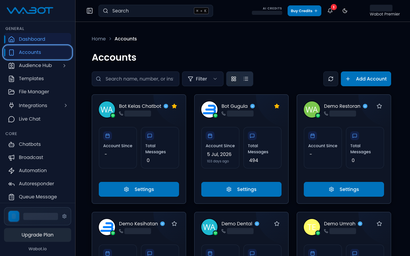Click Bot Kelas Chatbot avatar
The width and height of the screenshot is (410, 256).
107,109
